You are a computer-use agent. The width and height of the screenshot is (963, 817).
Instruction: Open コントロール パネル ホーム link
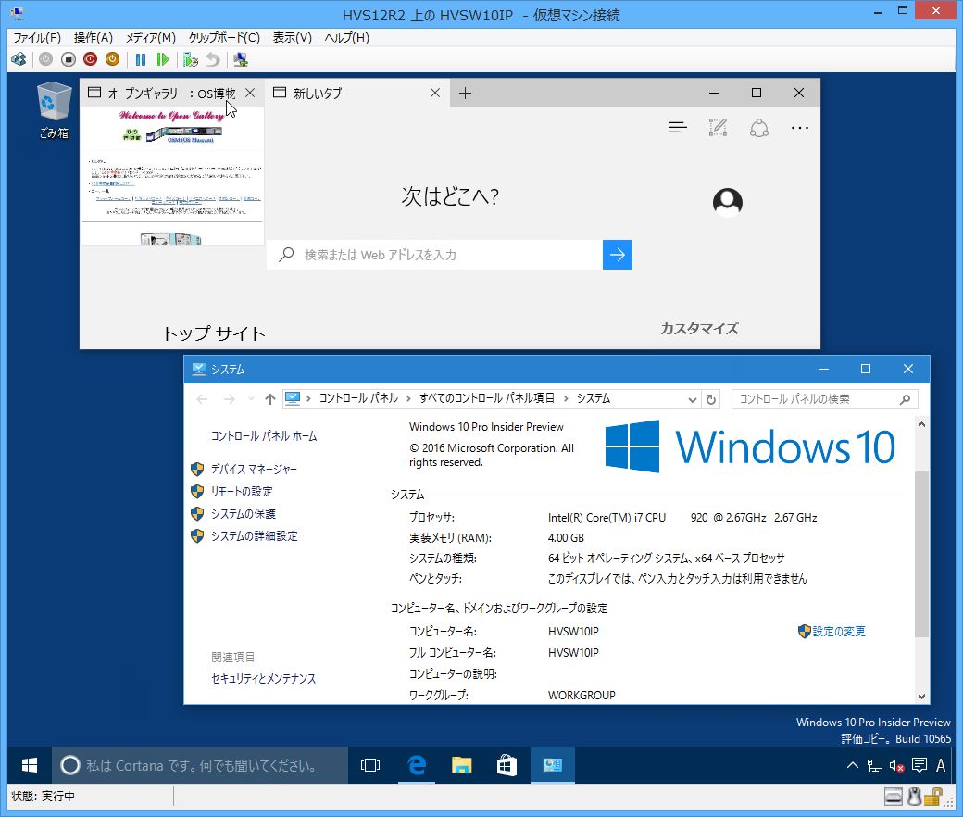click(264, 436)
